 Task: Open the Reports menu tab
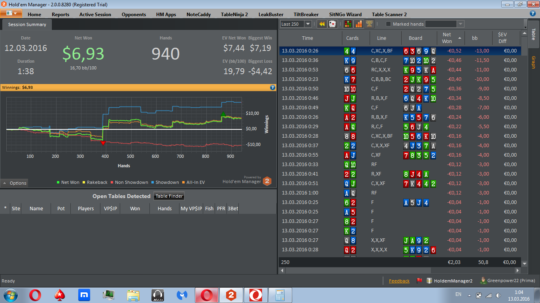click(60, 15)
